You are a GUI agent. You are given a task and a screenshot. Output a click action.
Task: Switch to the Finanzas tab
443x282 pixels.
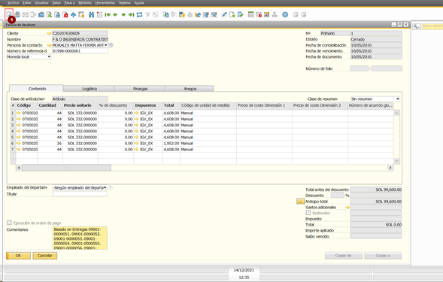point(140,89)
